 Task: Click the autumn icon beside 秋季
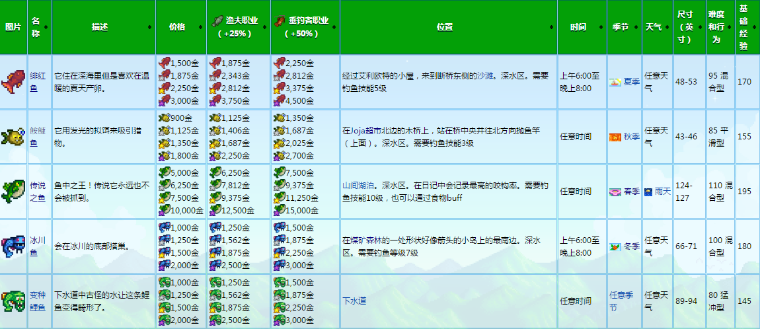pyautogui.click(x=615, y=137)
